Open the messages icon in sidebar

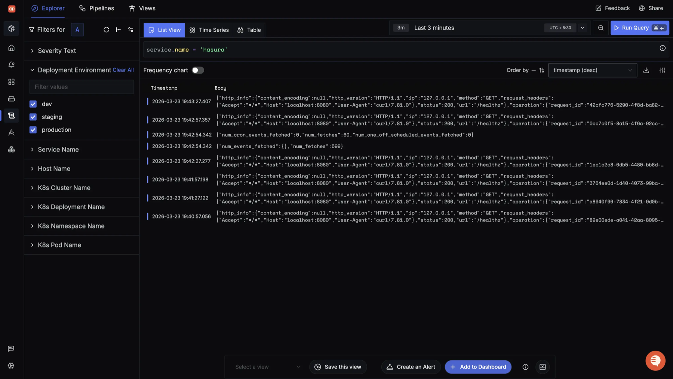tap(11, 348)
